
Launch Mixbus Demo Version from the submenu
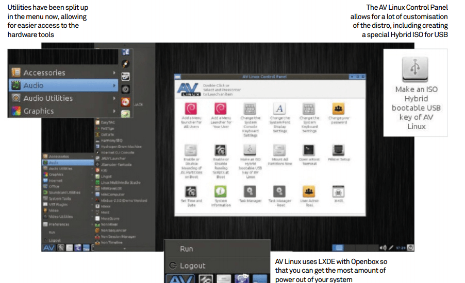pos(125,200)
